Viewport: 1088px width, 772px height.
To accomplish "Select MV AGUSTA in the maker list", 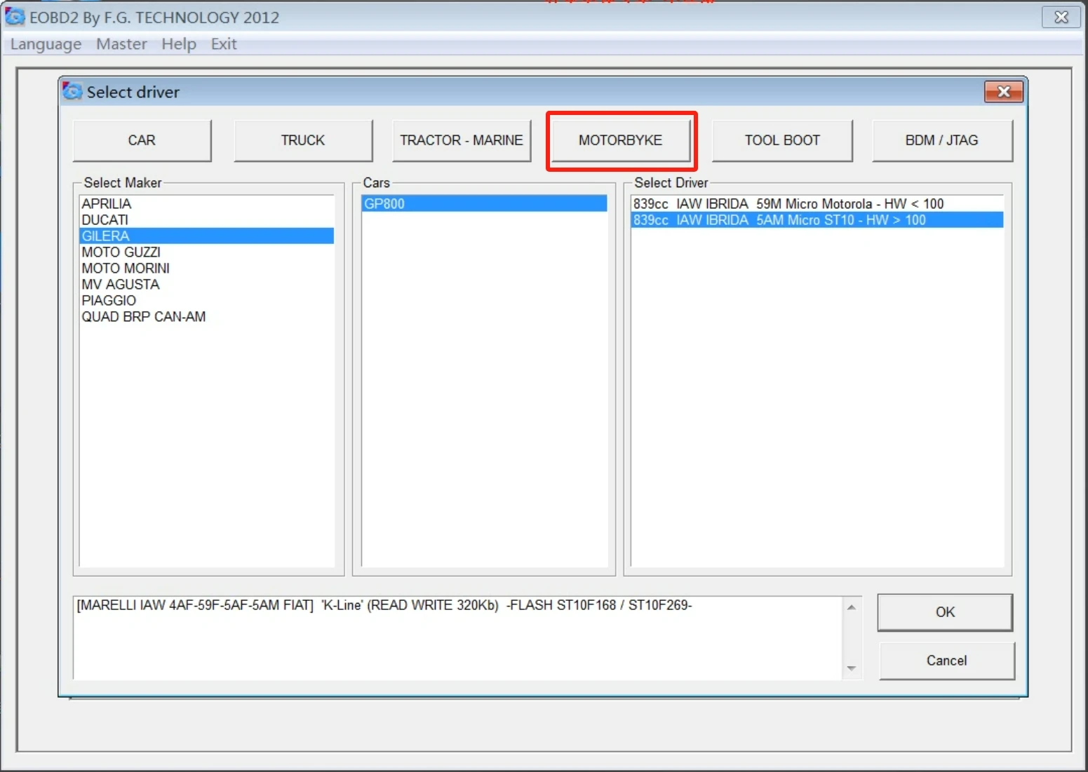I will [x=206, y=284].
